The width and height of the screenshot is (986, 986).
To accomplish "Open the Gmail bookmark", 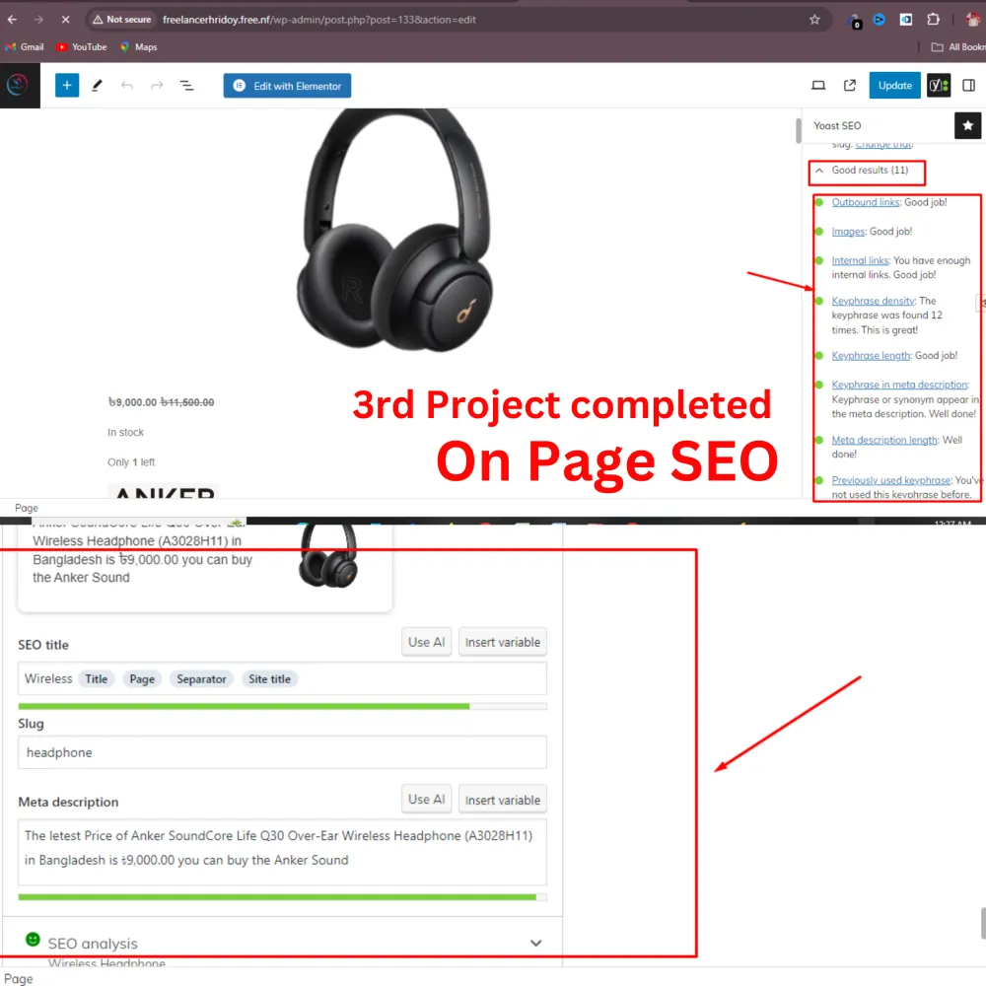I will tap(25, 47).
